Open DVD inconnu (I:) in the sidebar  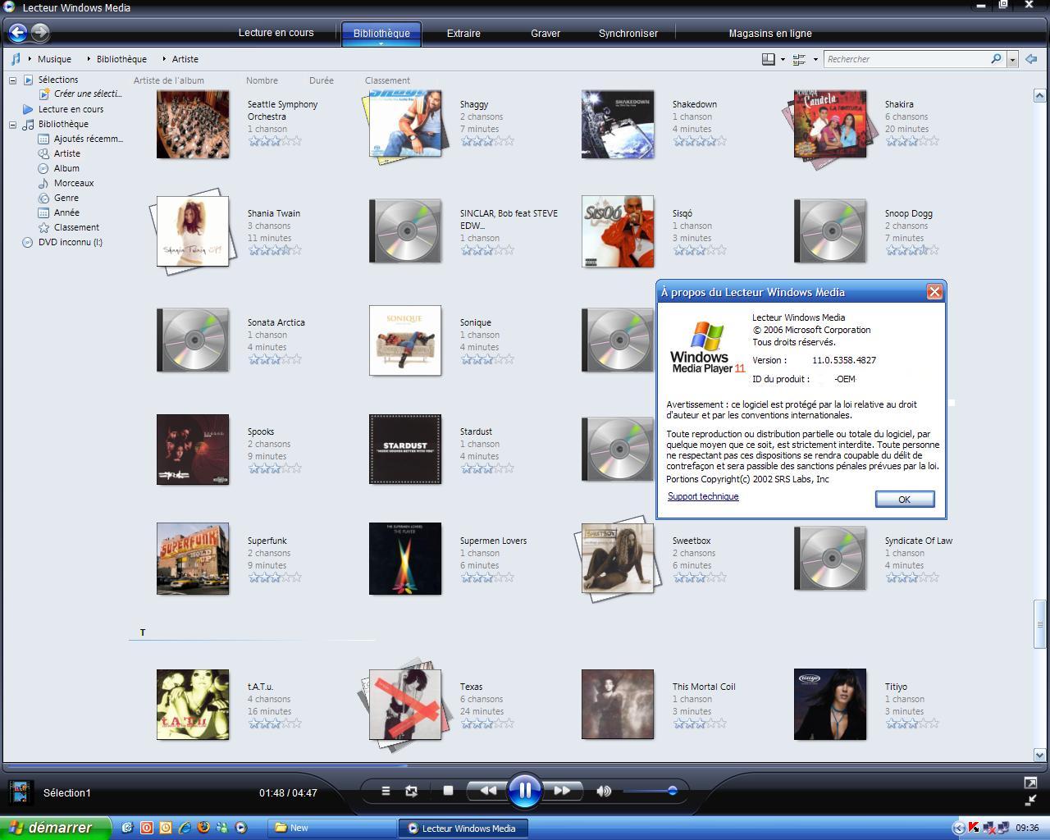(x=70, y=242)
